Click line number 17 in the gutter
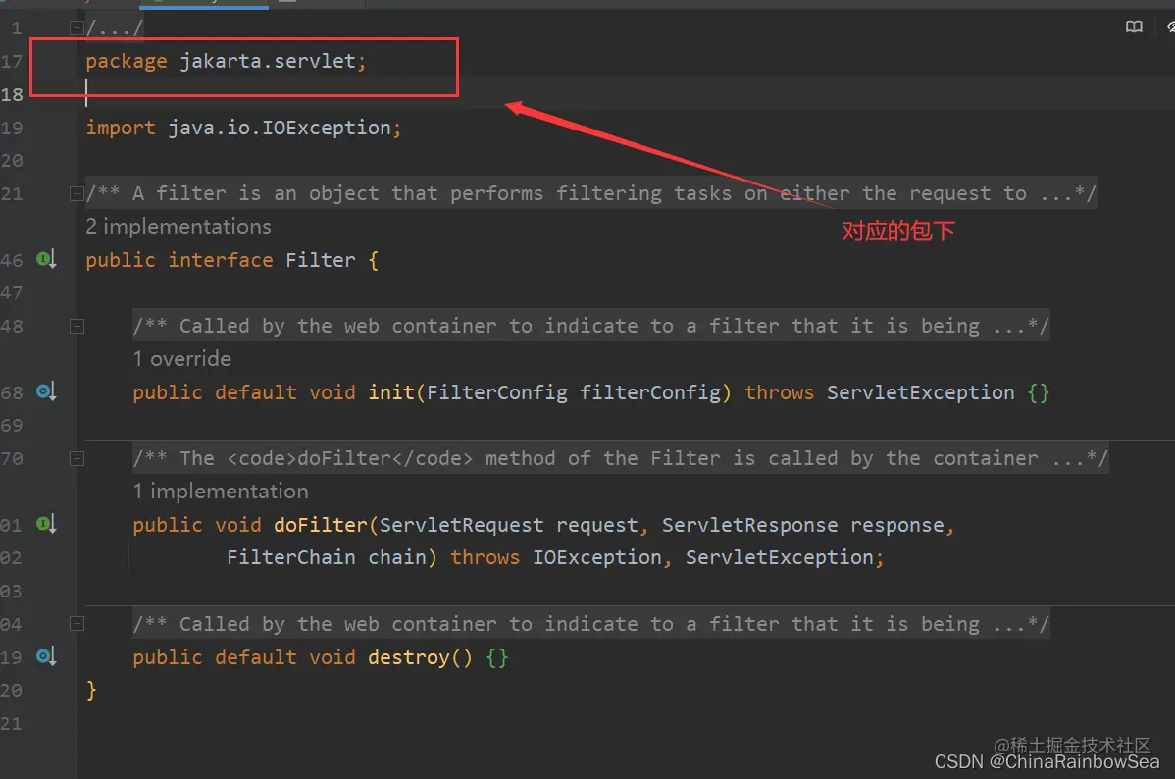1175x779 pixels. 12,61
